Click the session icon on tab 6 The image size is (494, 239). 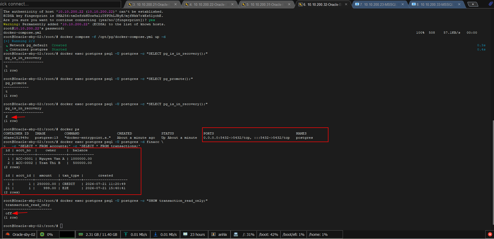(x=300, y=4)
